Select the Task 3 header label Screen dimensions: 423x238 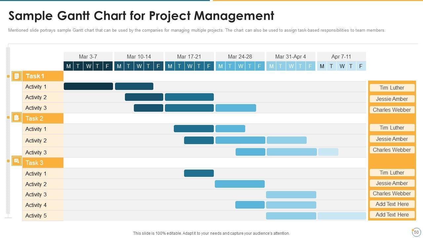pyautogui.click(x=35, y=163)
